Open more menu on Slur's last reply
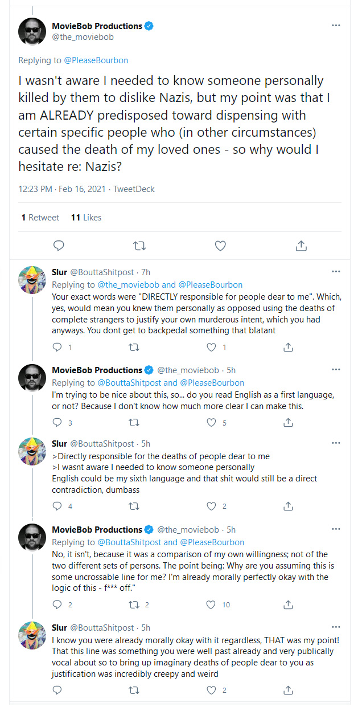 pos(336,627)
